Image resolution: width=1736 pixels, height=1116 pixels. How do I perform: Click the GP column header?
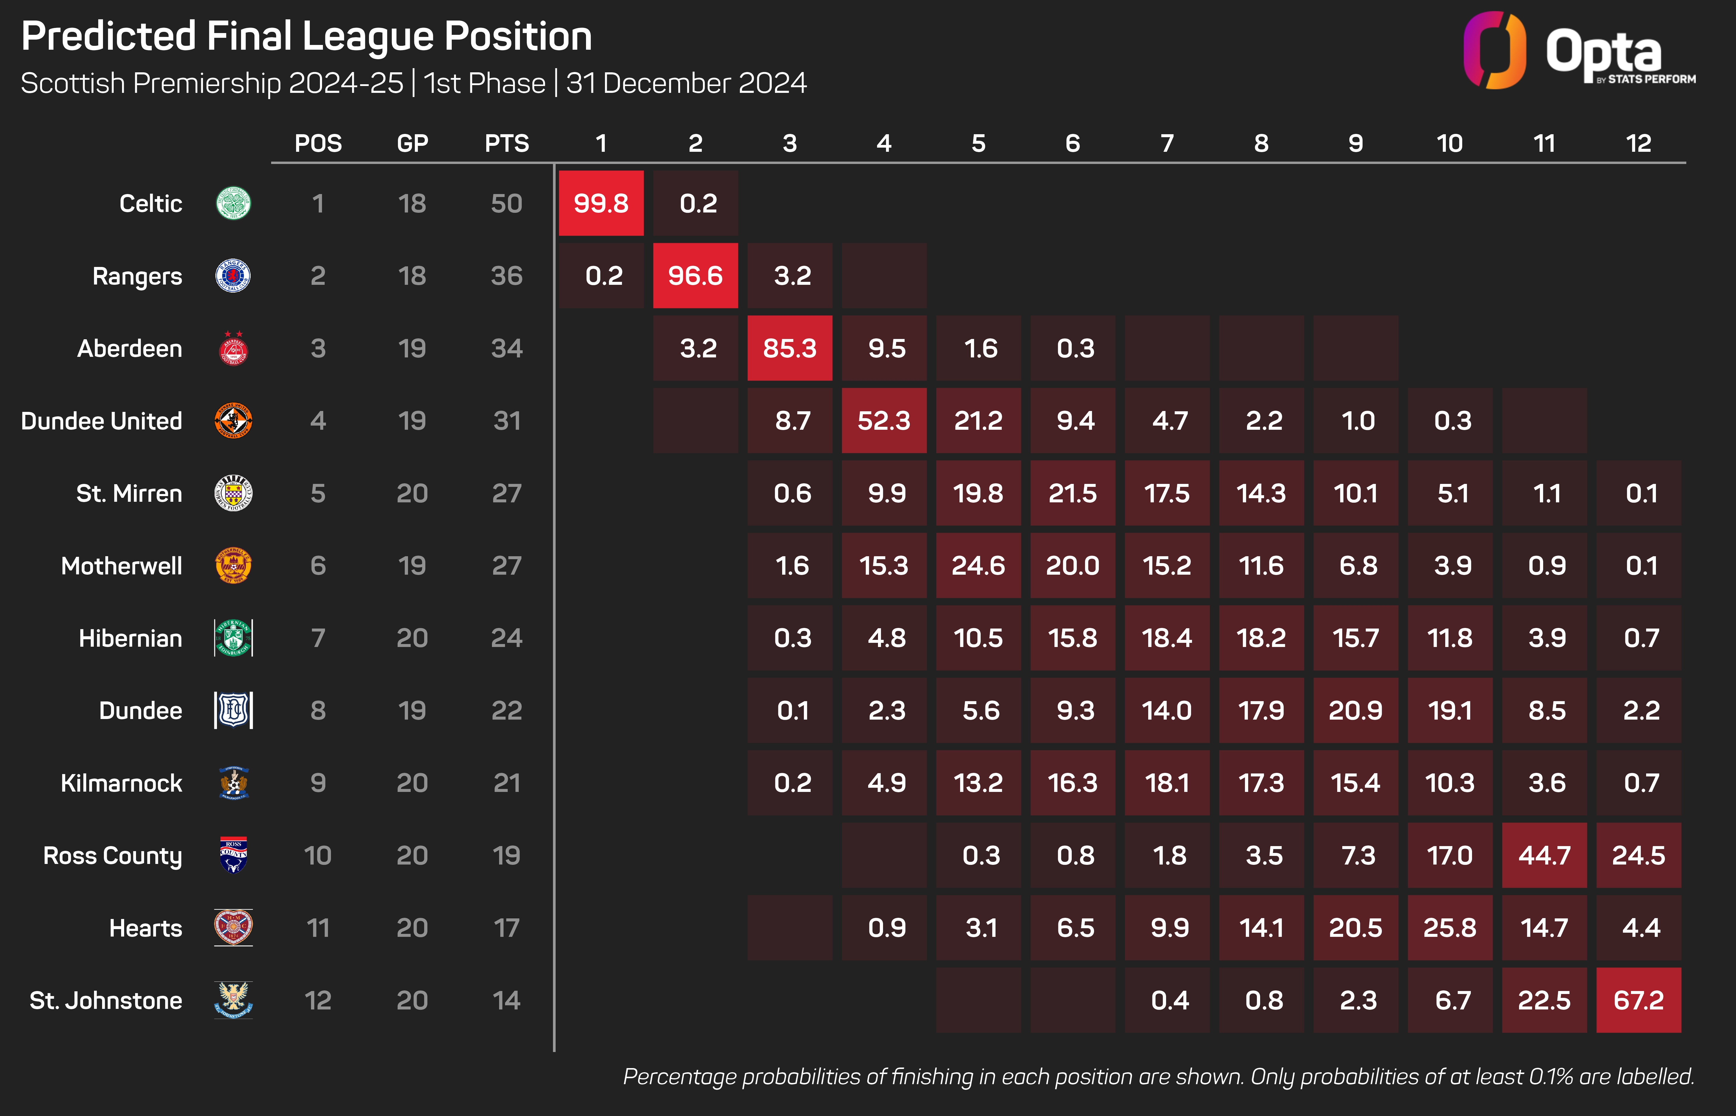point(412,143)
